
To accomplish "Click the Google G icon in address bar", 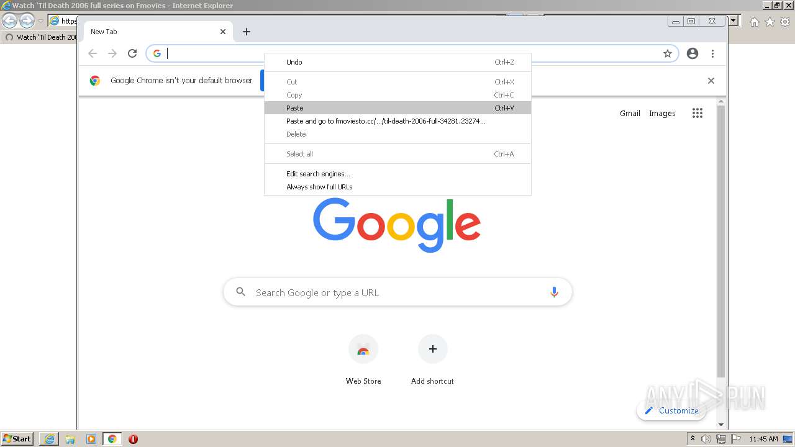I will [x=157, y=53].
